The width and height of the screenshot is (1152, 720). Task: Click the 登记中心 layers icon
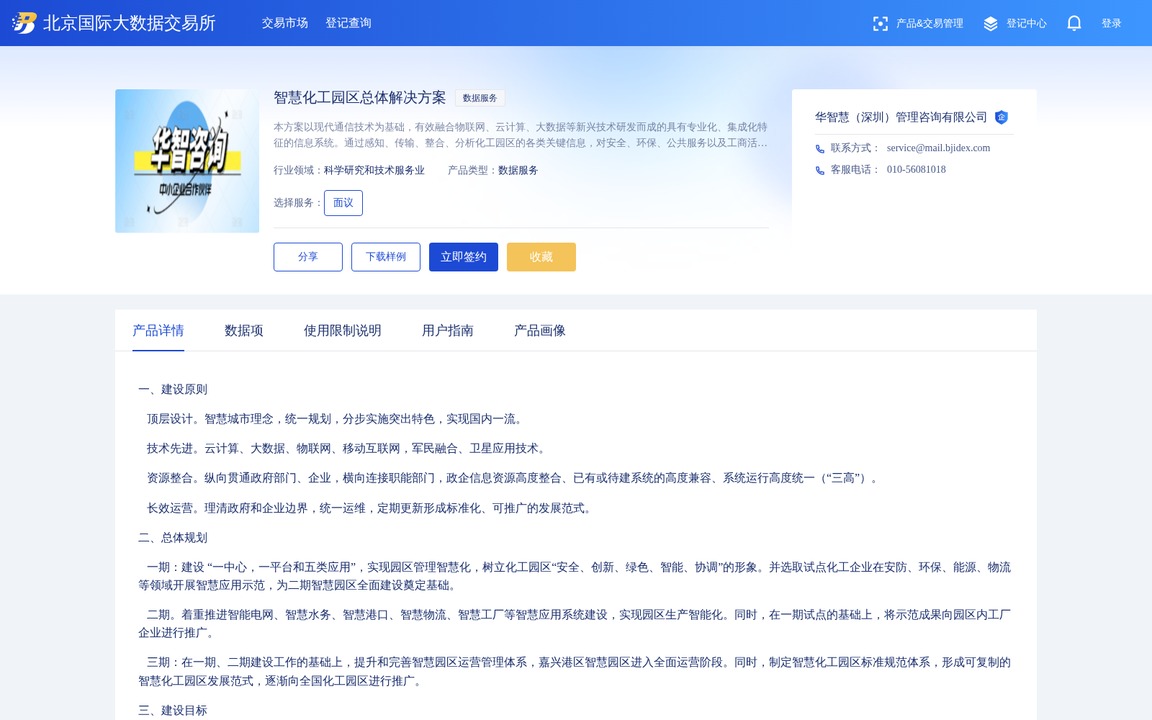pyautogui.click(x=991, y=24)
